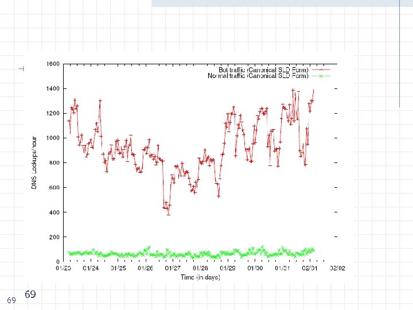Click the large slide number 69
This screenshot has width=413, height=310.
coord(30,294)
